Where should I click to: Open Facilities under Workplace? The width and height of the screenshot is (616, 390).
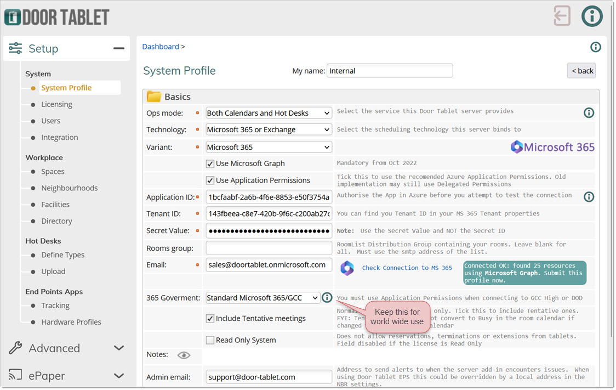click(55, 205)
